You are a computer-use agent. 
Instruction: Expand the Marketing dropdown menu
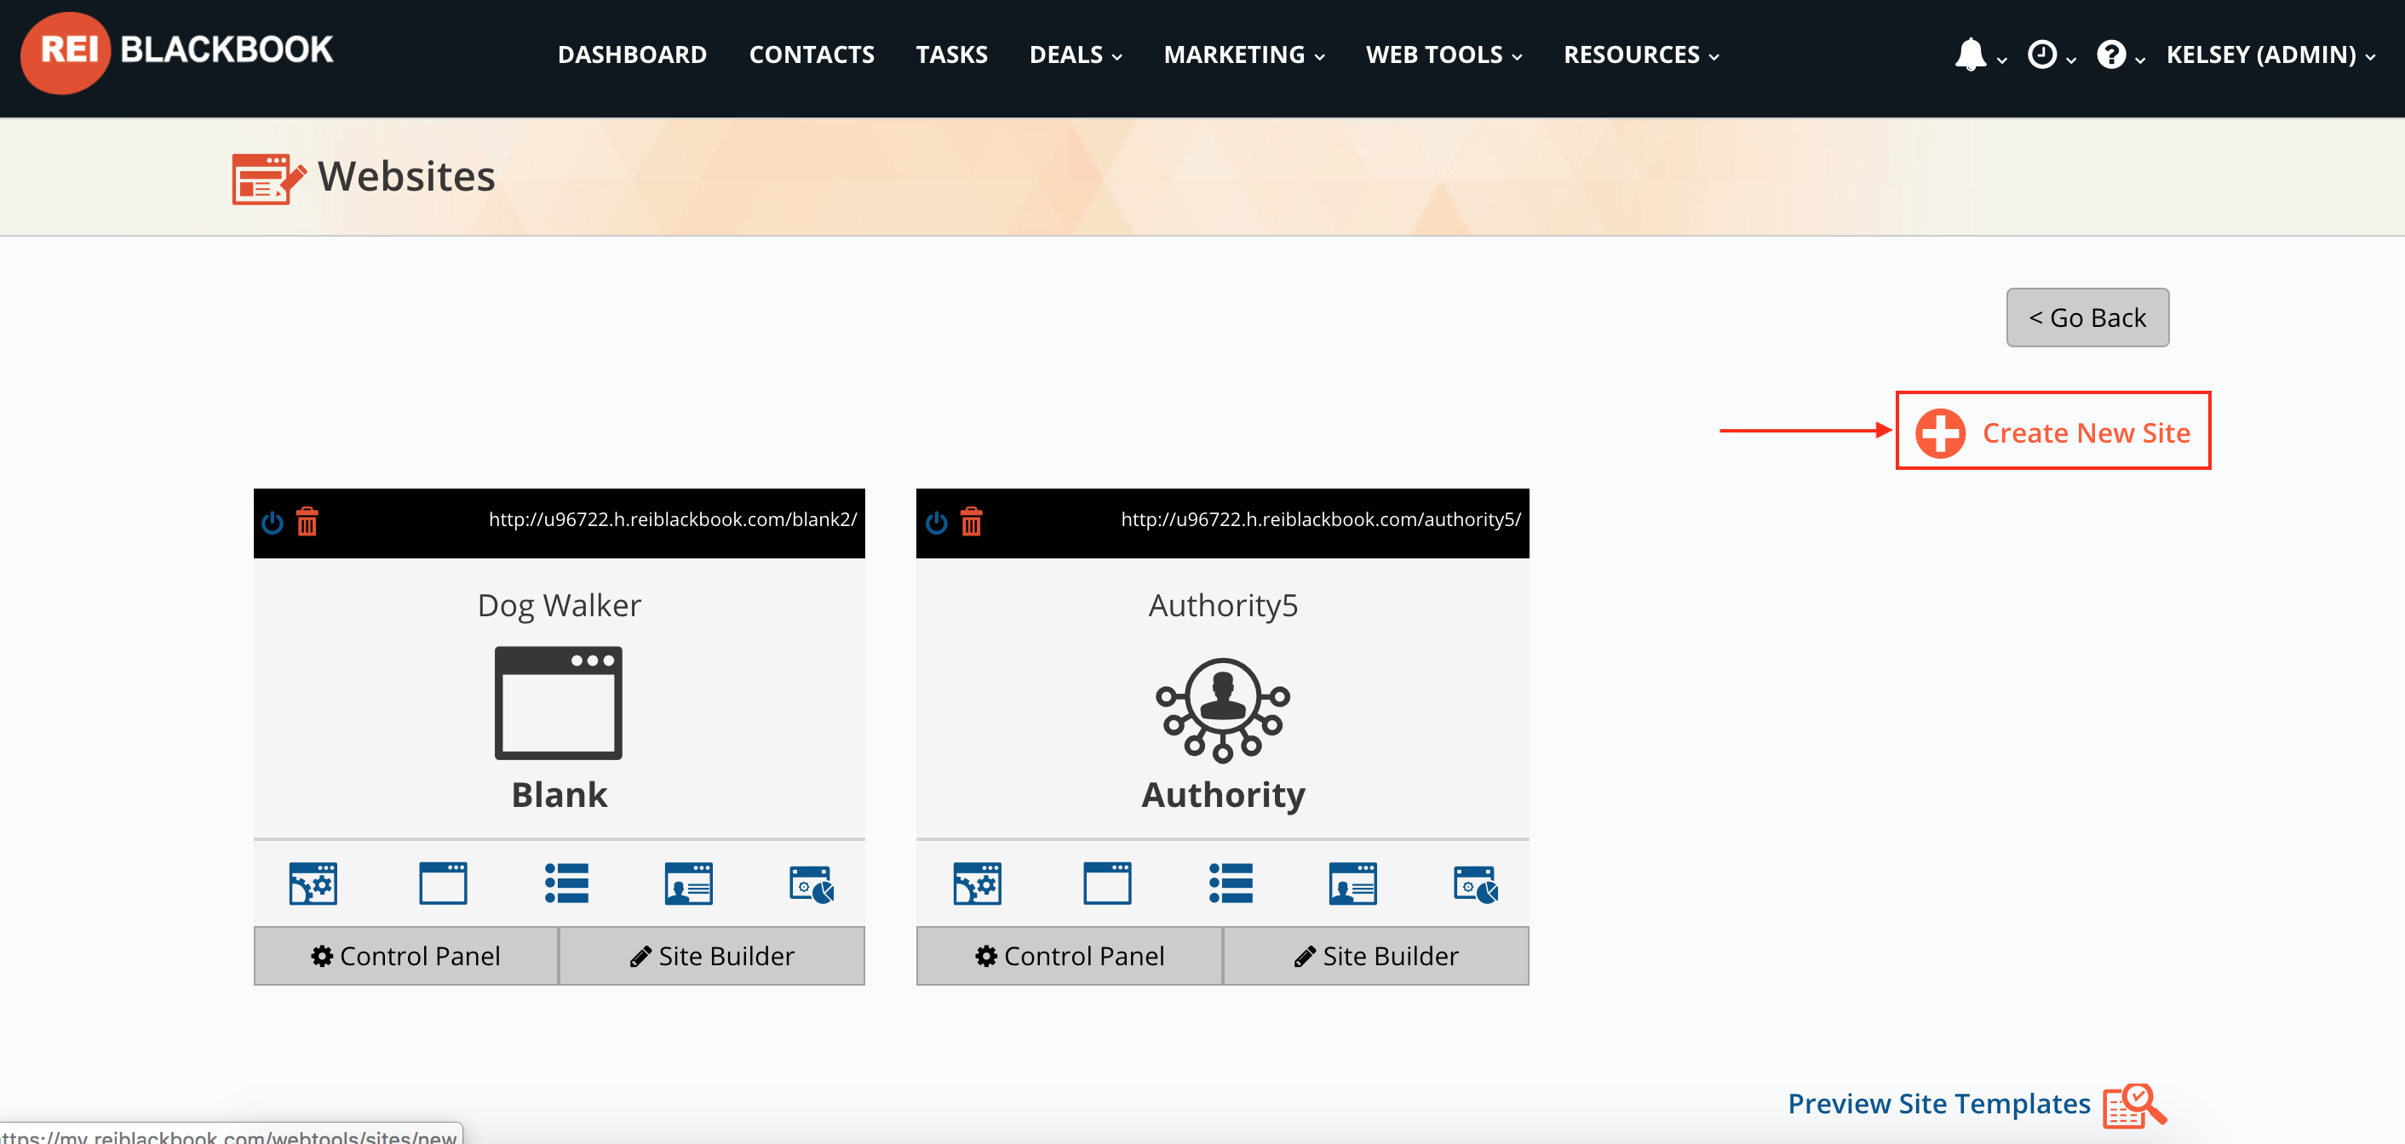click(1243, 55)
